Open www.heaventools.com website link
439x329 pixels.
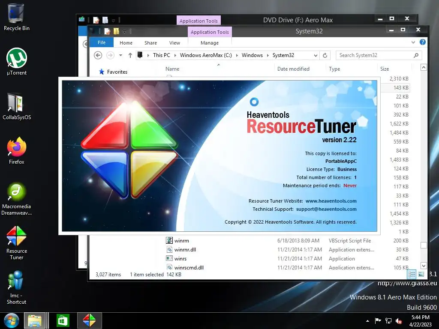coord(331,201)
